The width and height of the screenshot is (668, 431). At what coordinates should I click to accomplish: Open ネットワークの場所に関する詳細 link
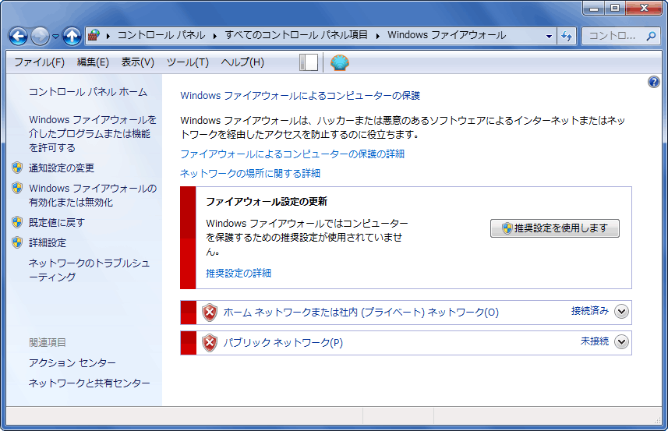point(250,173)
